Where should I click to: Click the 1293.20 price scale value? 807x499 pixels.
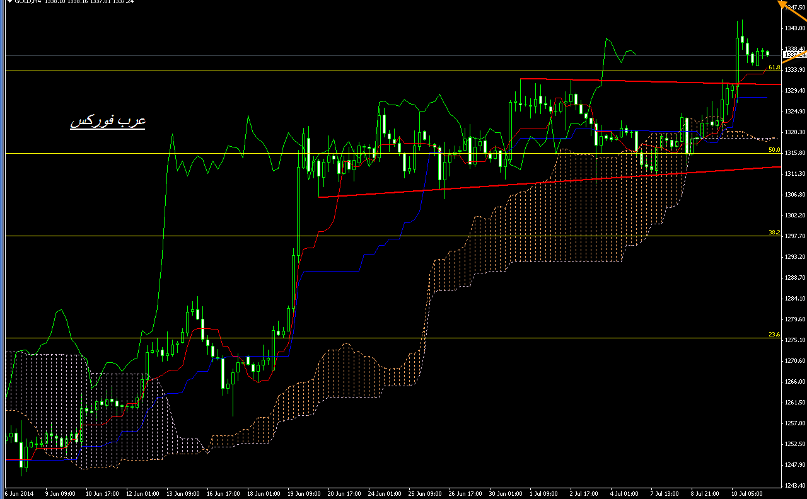tap(794, 256)
